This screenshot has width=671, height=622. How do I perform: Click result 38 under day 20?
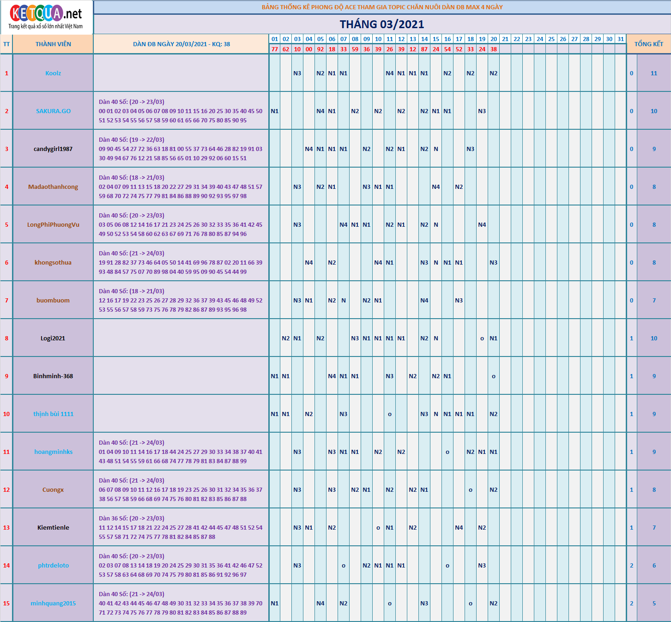[x=494, y=49]
